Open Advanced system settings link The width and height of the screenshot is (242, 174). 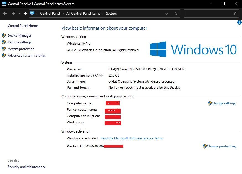click(27, 56)
